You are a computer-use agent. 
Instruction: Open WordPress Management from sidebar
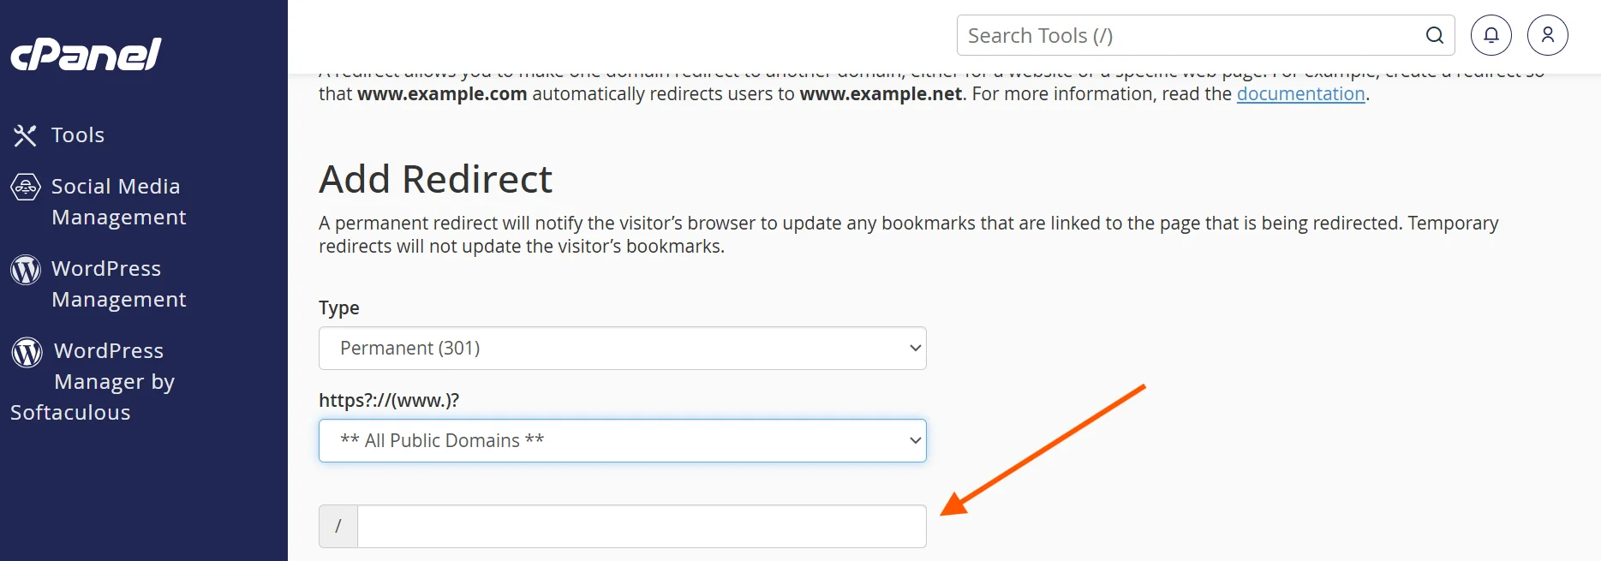(x=119, y=283)
